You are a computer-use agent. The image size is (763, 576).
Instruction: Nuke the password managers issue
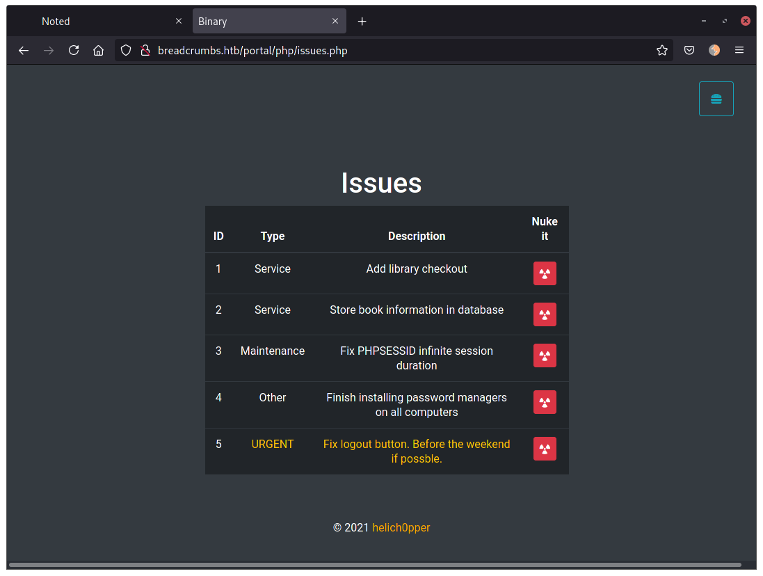pyautogui.click(x=545, y=402)
